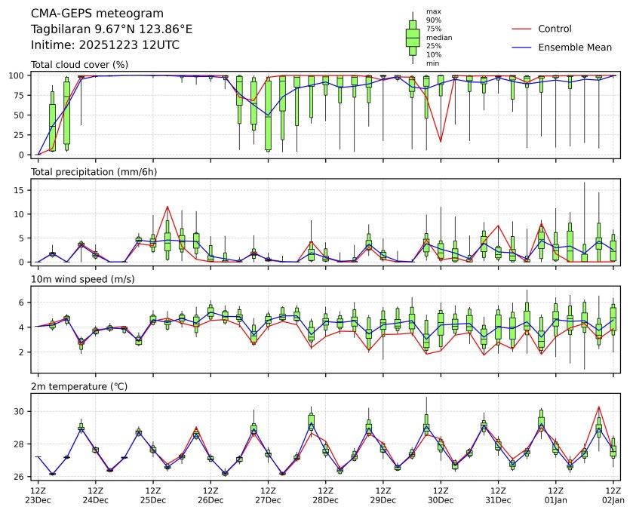Click the 12Z 02Jan time axis label
633x513 pixels.
tap(613, 495)
